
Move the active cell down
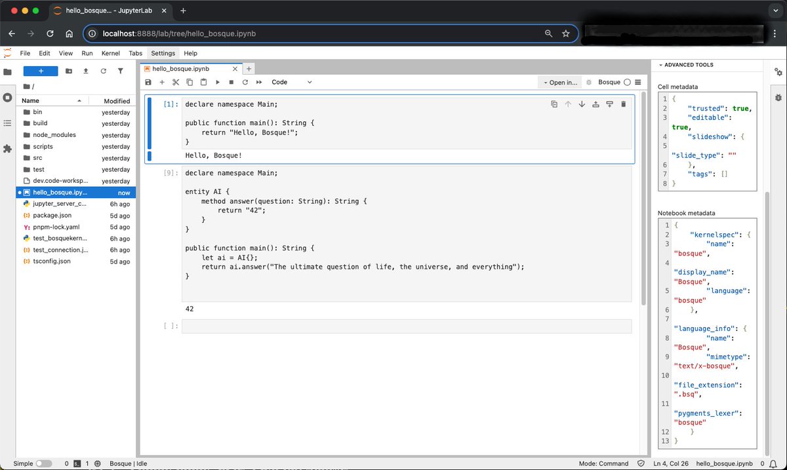point(582,104)
